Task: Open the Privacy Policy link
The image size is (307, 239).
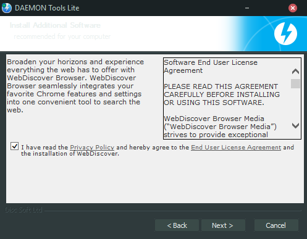Action: (92, 148)
